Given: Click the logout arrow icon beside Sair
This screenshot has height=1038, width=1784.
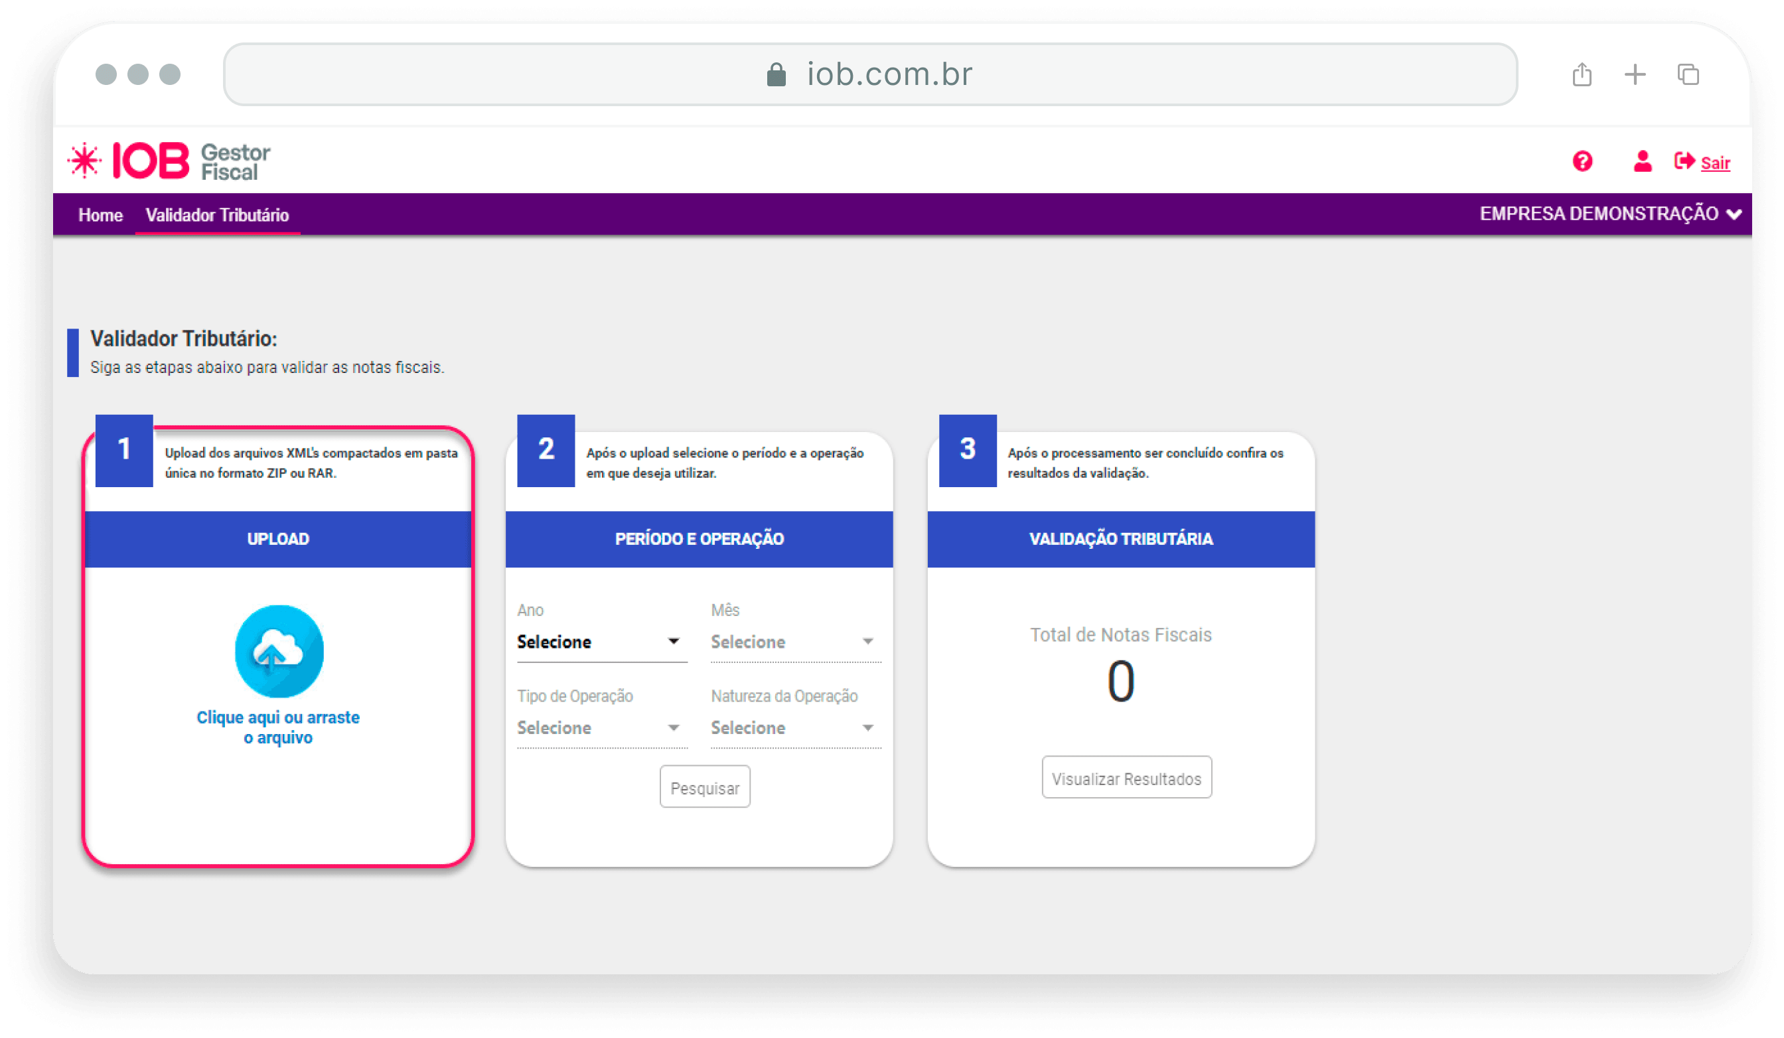Looking at the screenshot, I should [x=1684, y=161].
